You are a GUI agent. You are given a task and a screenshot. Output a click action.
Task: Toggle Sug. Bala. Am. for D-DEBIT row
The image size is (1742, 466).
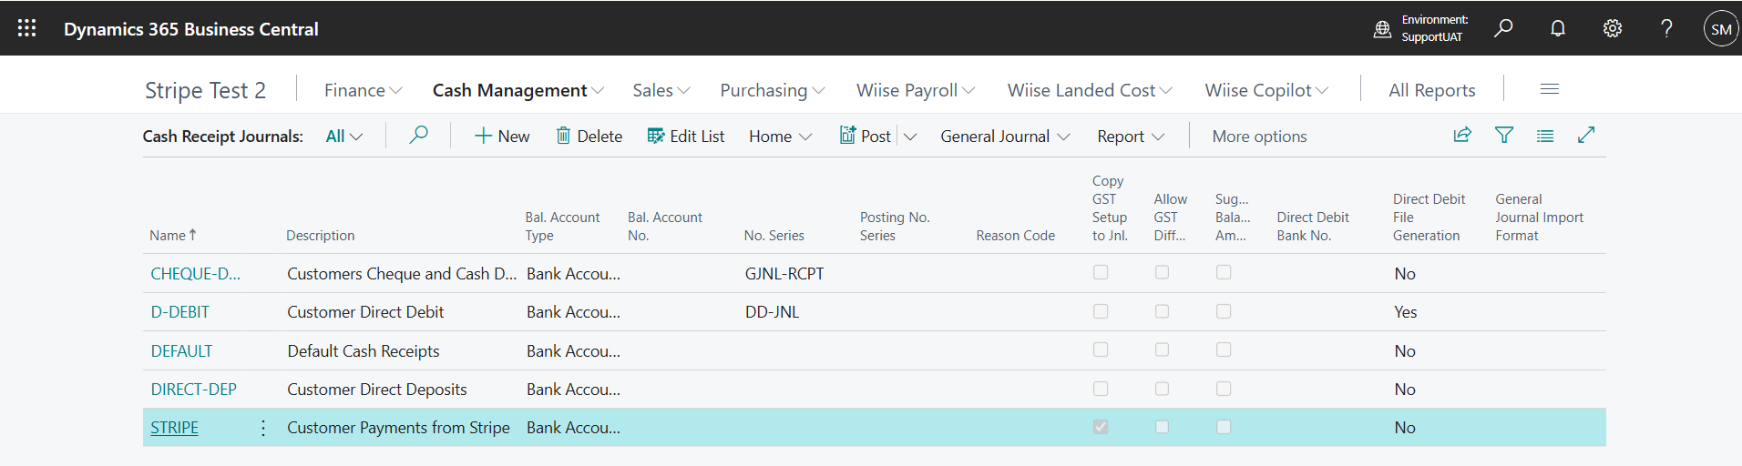click(x=1224, y=311)
